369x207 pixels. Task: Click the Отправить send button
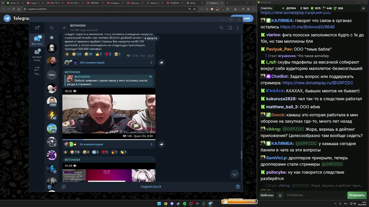pyautogui.click(x=357, y=195)
